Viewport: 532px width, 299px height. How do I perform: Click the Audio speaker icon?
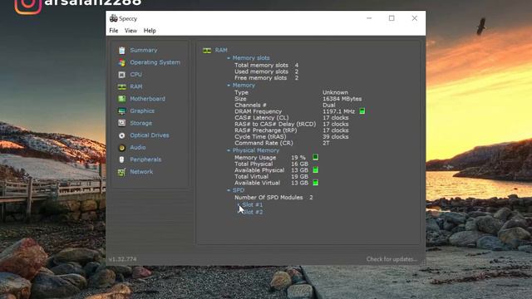(122, 148)
